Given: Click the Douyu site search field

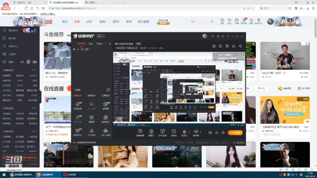Looking at the screenshot, I should point(199,22).
